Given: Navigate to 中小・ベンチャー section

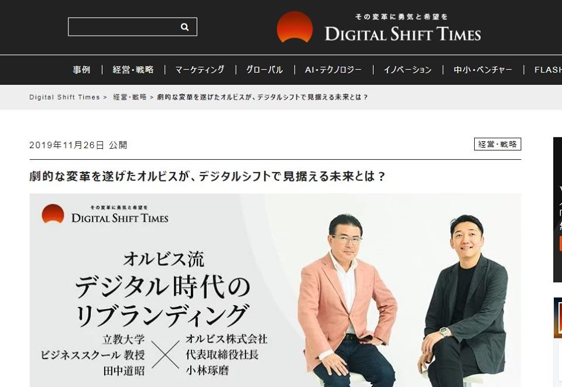Looking at the screenshot, I should click(483, 70).
